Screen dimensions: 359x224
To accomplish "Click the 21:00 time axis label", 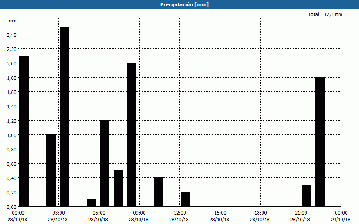I will [x=301, y=213].
